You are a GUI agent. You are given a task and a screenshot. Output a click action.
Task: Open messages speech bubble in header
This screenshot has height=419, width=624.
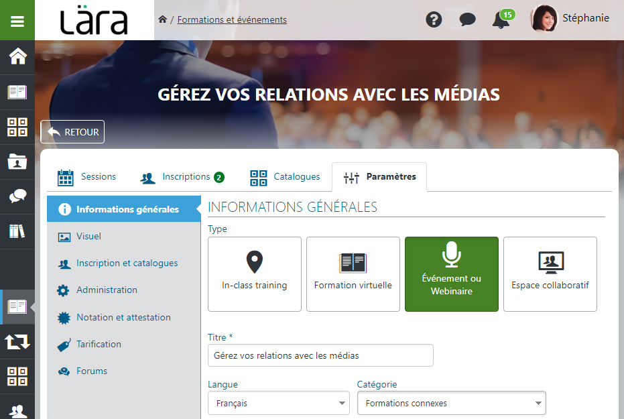click(467, 19)
